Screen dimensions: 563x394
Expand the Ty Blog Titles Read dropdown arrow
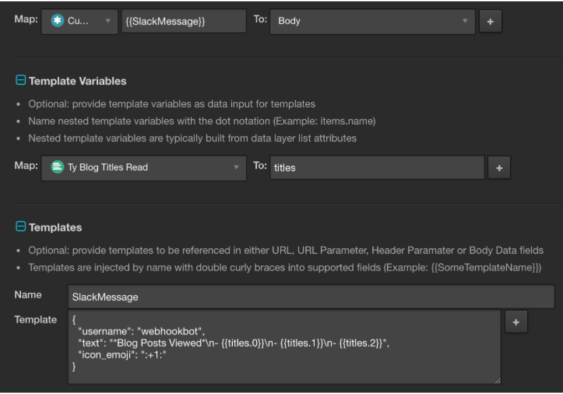(236, 167)
